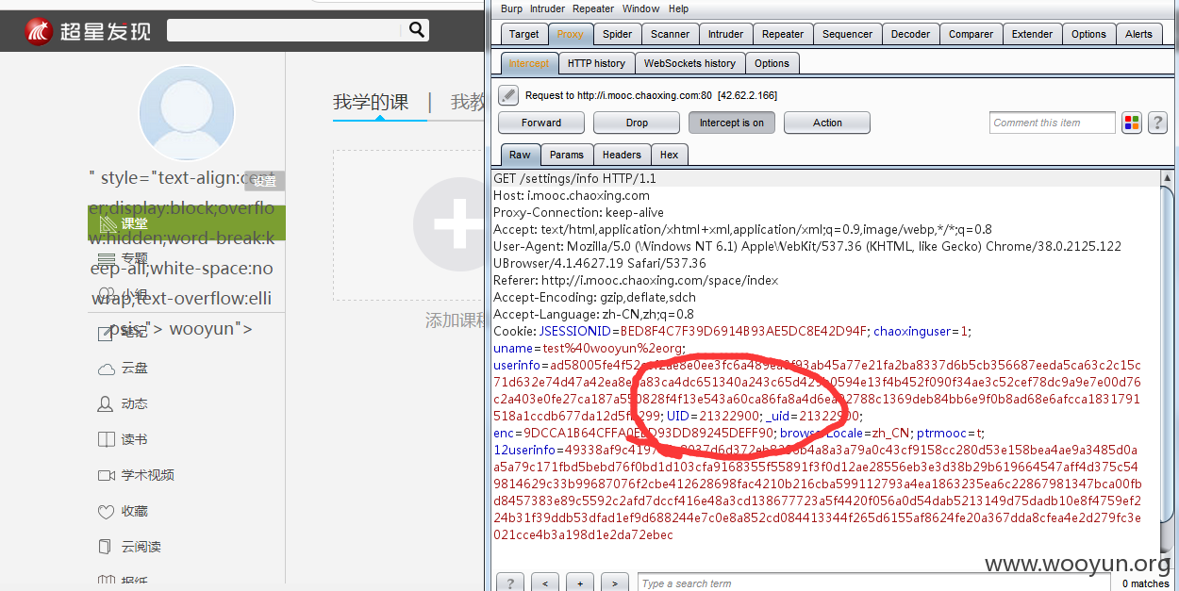Switch to the Target tab
This screenshot has width=1179, height=591.
pyautogui.click(x=523, y=34)
